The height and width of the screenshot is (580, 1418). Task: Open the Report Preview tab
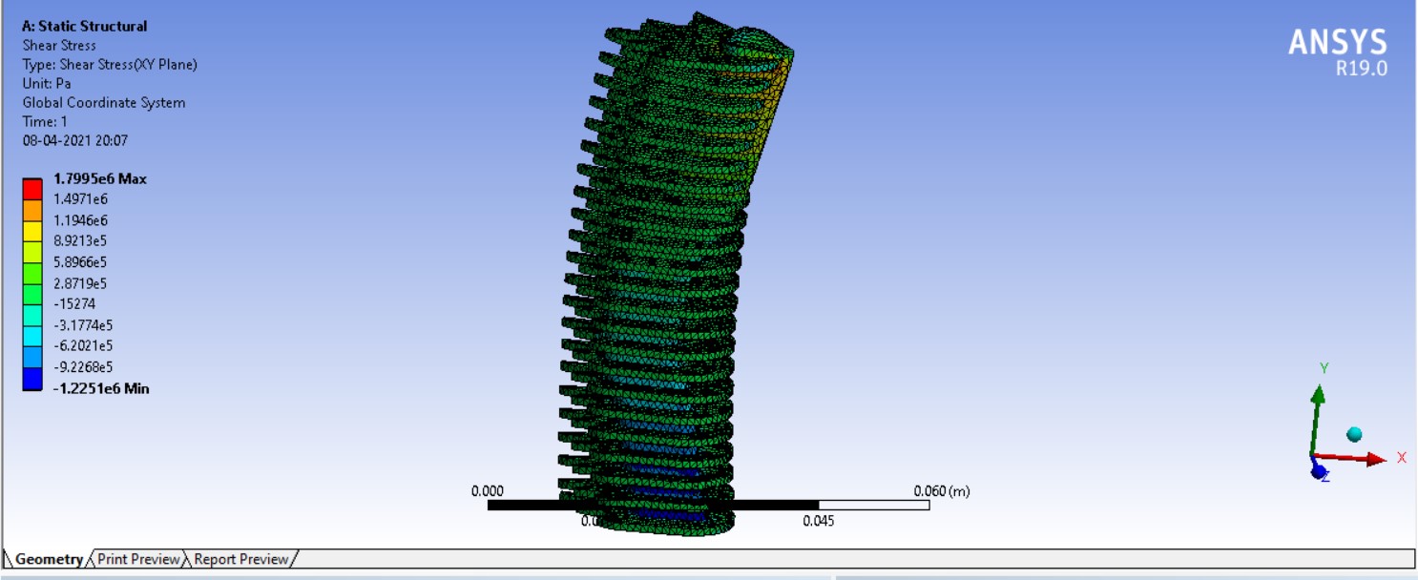(240, 559)
